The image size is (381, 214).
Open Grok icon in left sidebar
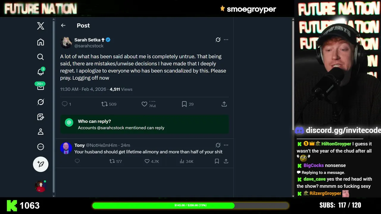pos(40,102)
